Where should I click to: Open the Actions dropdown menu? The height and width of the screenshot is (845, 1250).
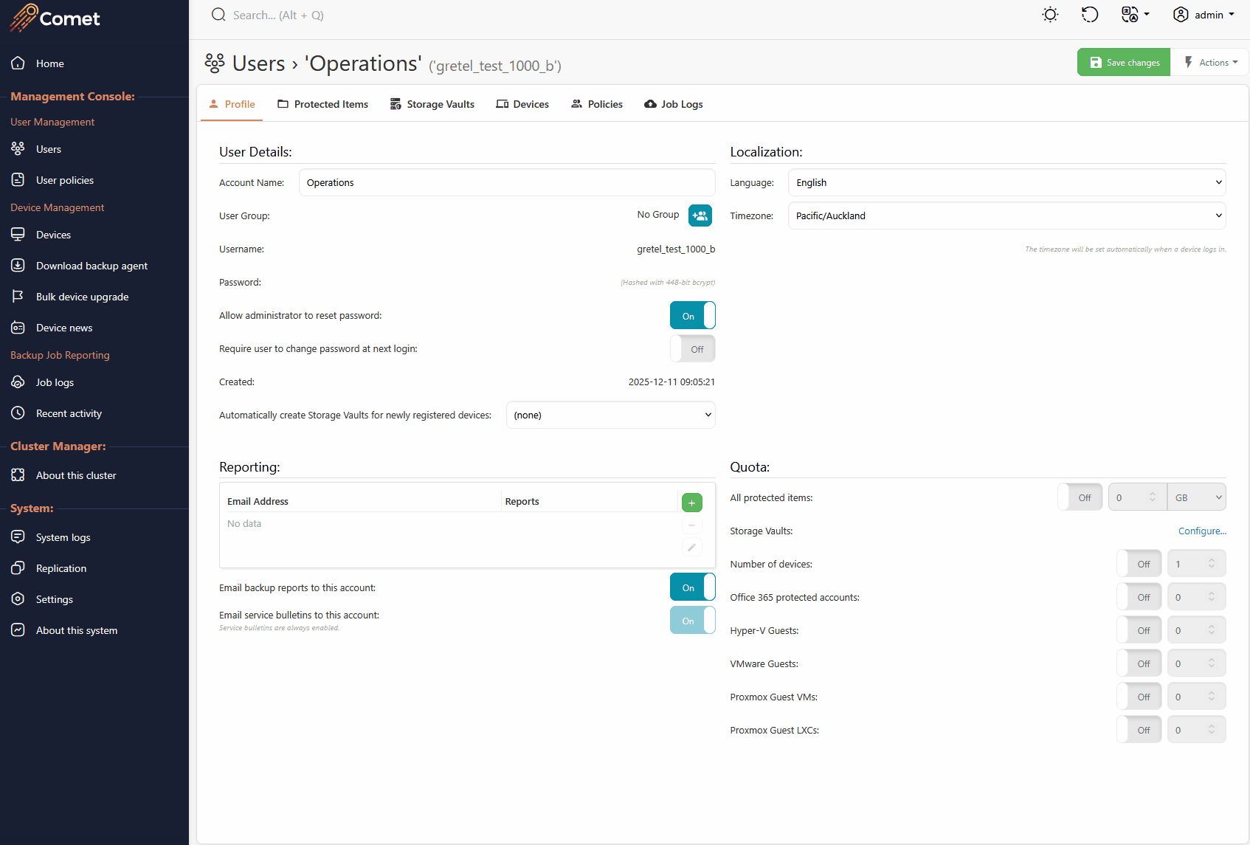(x=1210, y=63)
